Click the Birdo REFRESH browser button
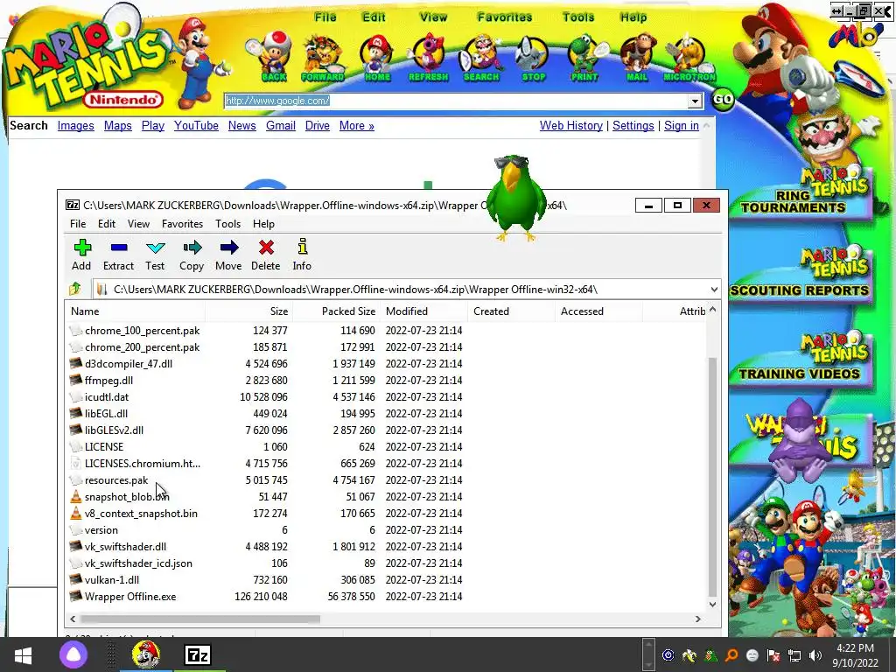The width and height of the screenshot is (896, 672). pyautogui.click(x=428, y=58)
